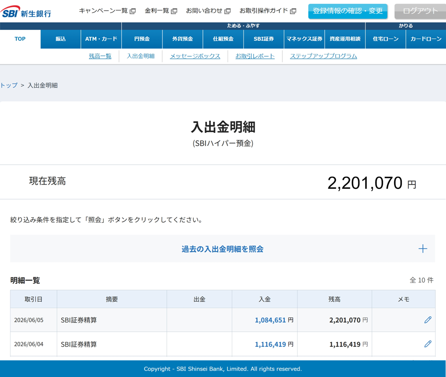
Task: Open ステップアッププログラム submenu link
Action: tap(323, 56)
